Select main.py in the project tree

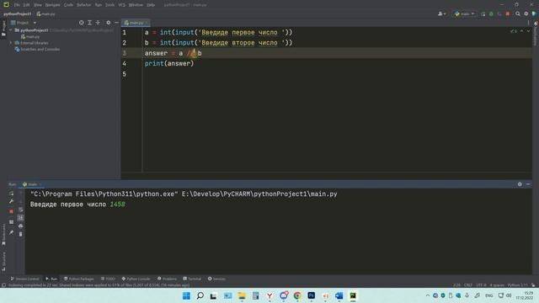tap(30, 36)
